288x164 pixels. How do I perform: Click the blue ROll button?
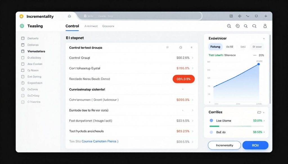(255, 145)
